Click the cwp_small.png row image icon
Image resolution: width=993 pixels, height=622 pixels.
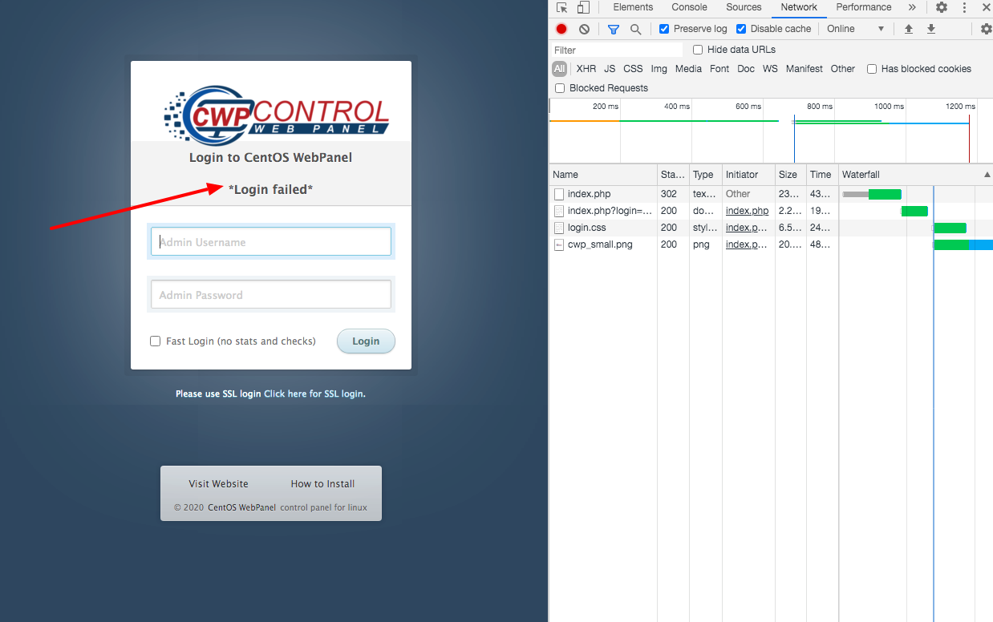559,244
